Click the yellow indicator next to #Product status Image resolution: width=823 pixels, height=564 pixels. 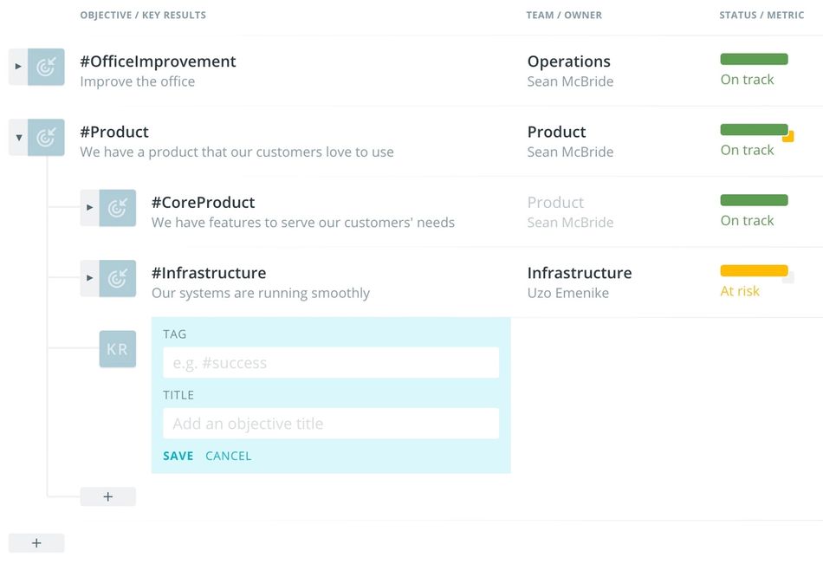pos(788,137)
